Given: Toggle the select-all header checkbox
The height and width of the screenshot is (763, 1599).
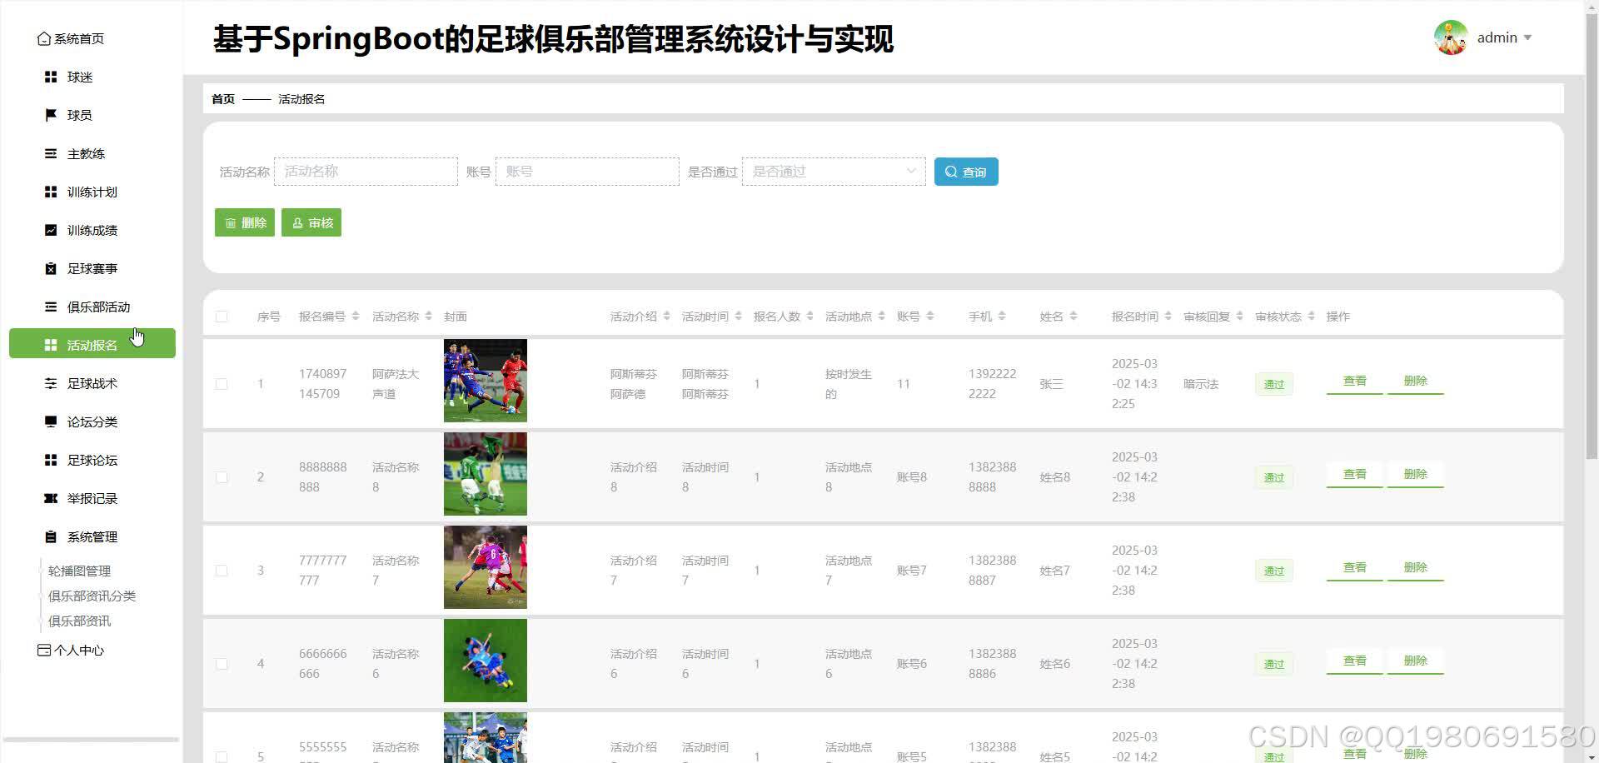Looking at the screenshot, I should point(222,317).
